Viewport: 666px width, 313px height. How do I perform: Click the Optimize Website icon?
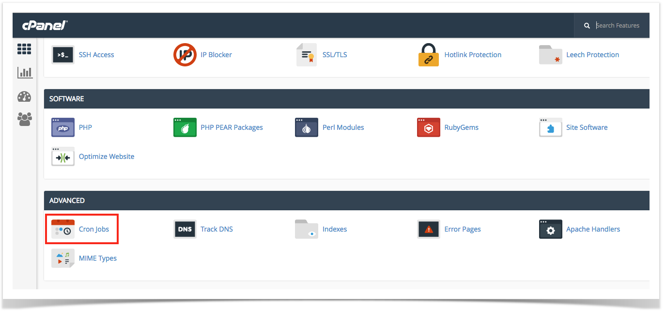(x=63, y=156)
